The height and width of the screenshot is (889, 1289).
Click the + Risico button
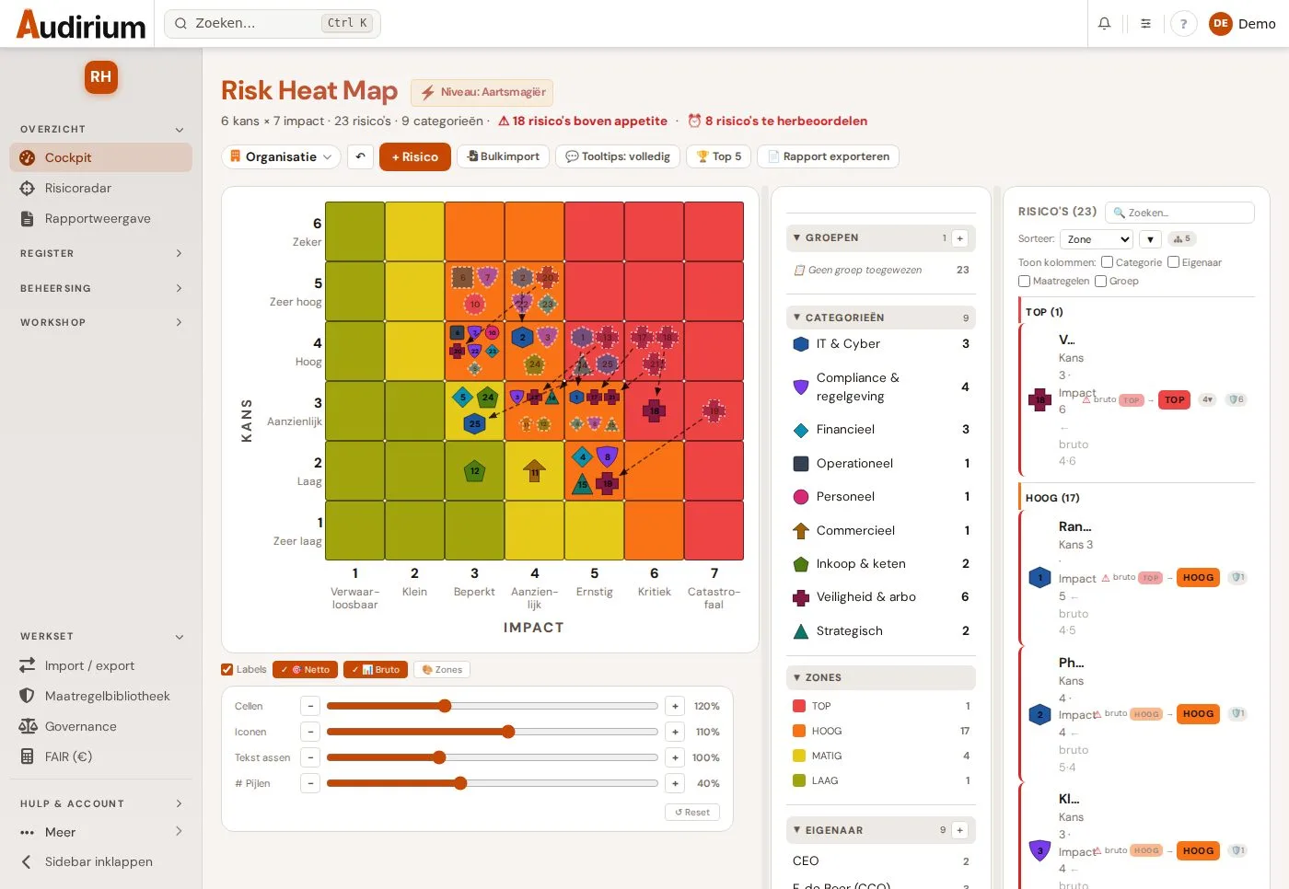(415, 157)
